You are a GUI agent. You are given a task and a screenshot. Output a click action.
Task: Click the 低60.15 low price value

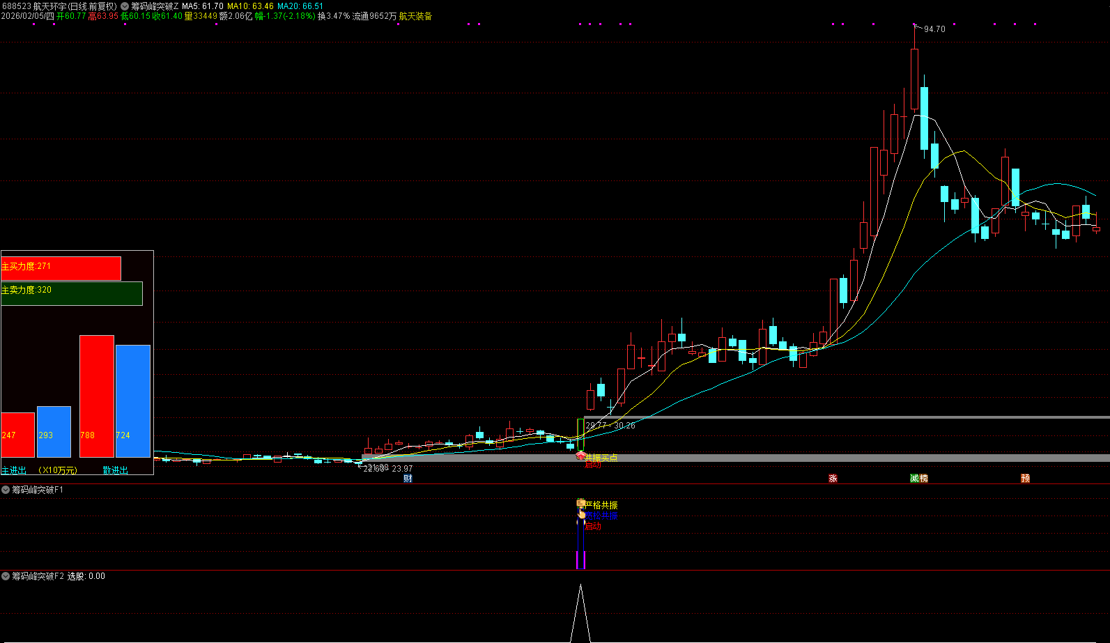pos(136,16)
